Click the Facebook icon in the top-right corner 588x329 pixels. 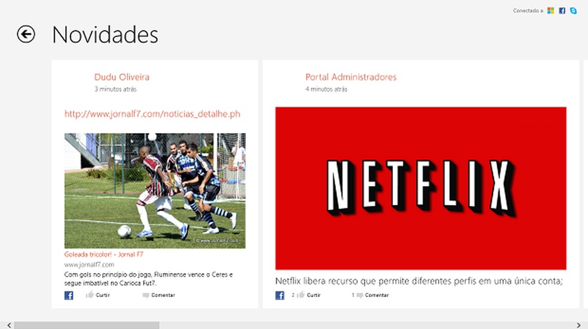[562, 11]
